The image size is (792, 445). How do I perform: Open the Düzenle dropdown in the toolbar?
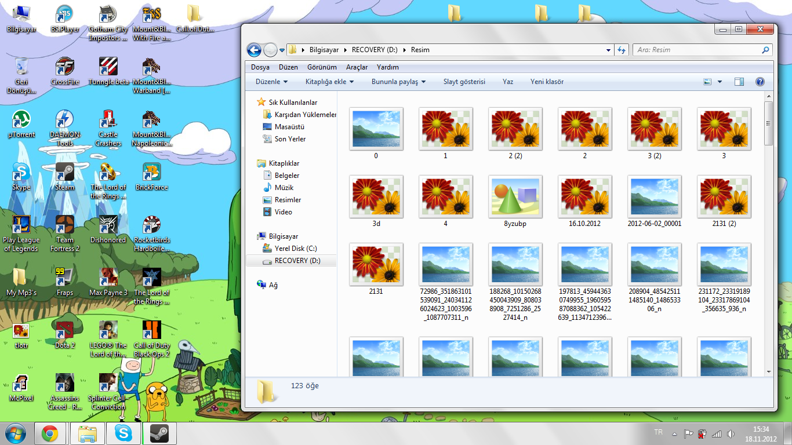tap(271, 82)
